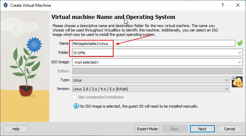Expand the Folder dropdown showing D:\VMs
The width and height of the screenshot is (246, 136).
tap(239, 53)
